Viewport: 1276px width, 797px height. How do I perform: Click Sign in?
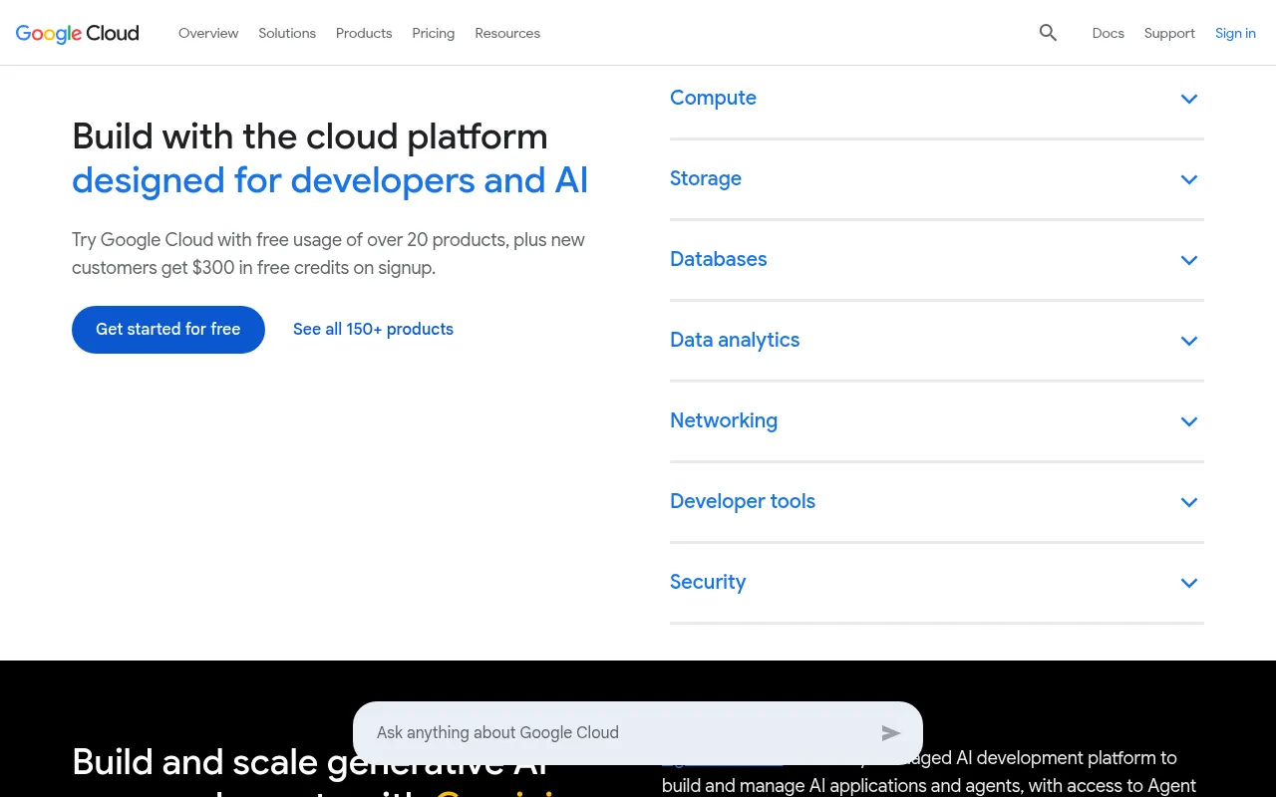pyautogui.click(x=1235, y=33)
